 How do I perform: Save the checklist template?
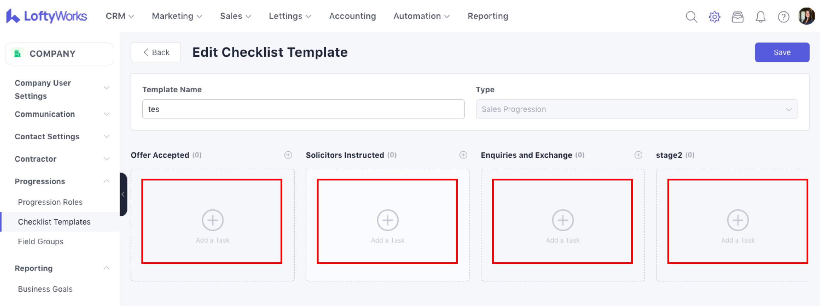tap(782, 53)
